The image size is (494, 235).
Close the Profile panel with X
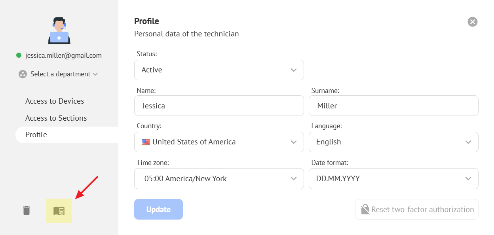[472, 22]
